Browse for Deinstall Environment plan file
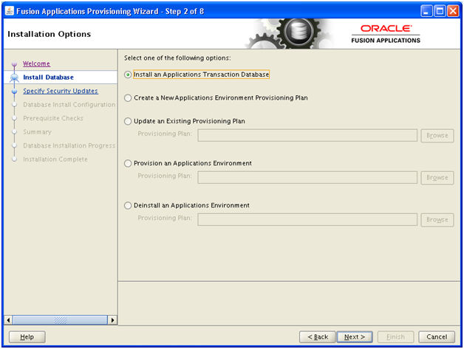Viewport: 464px width, 349px height. pos(437,220)
